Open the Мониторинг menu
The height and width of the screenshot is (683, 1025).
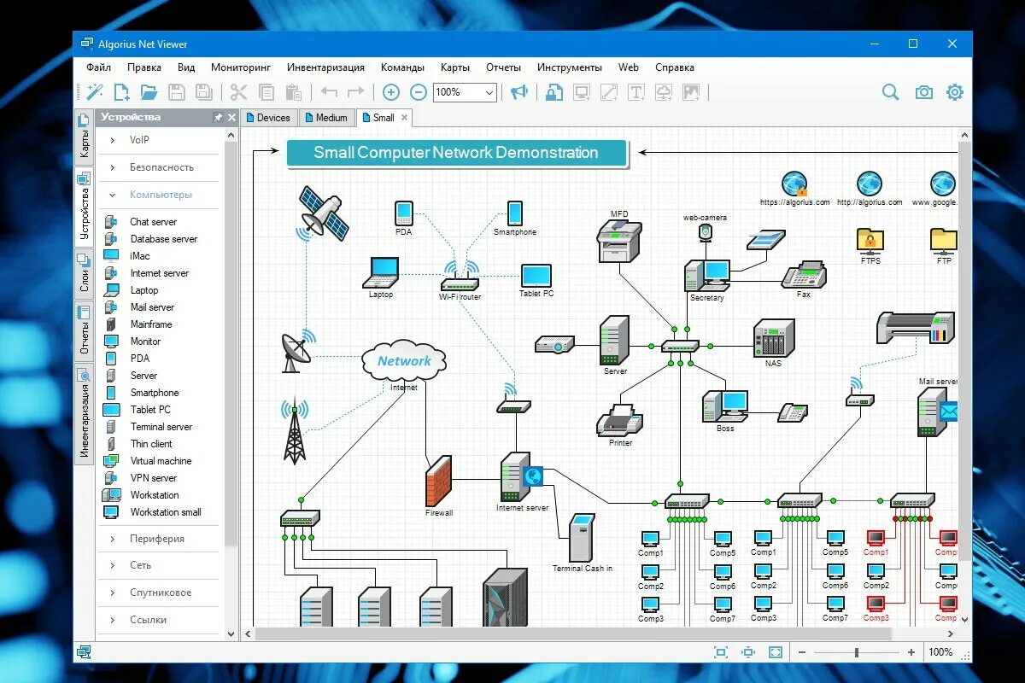point(241,67)
